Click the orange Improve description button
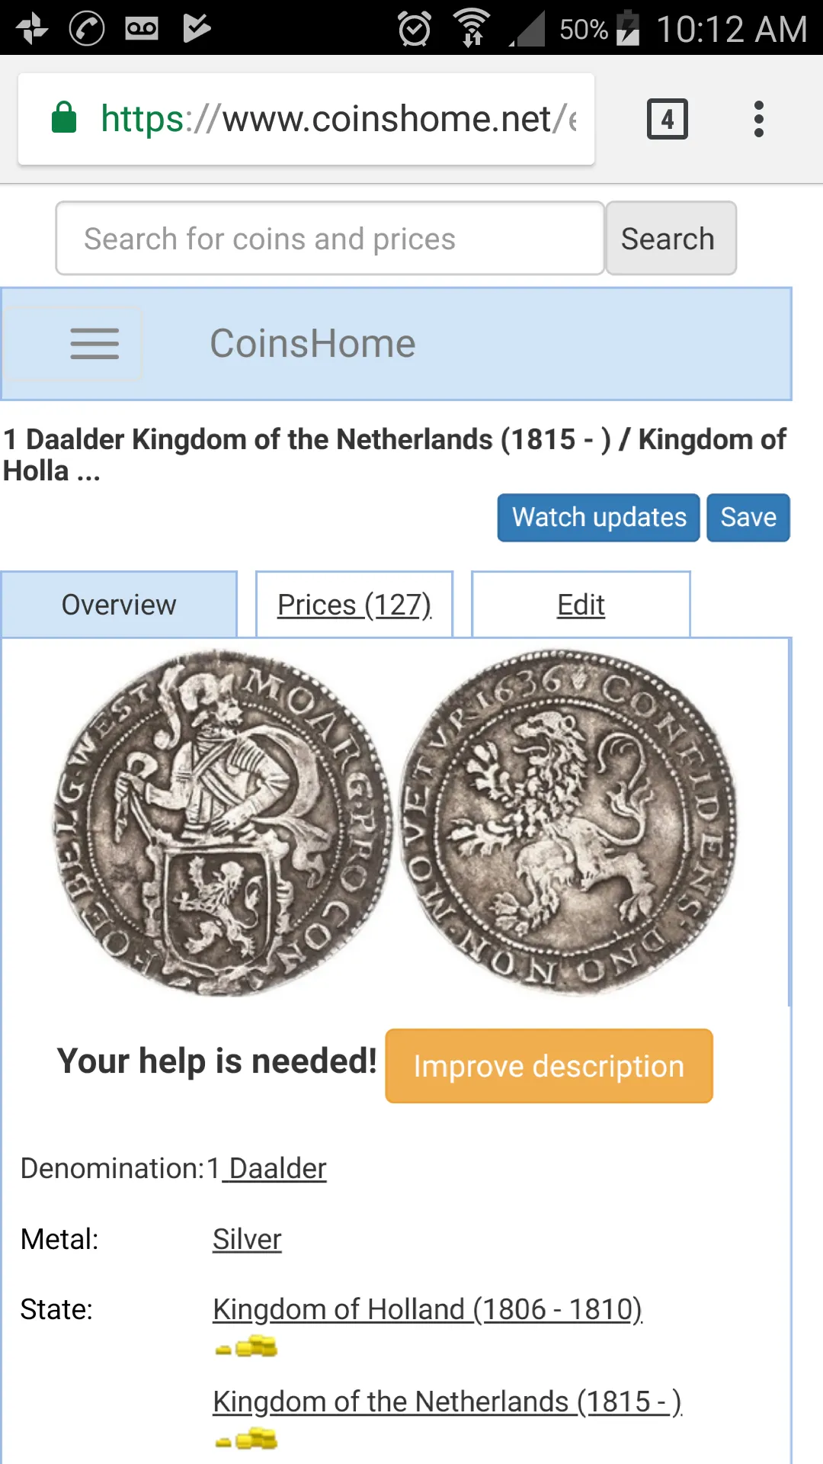The image size is (823, 1464). pos(549,1066)
